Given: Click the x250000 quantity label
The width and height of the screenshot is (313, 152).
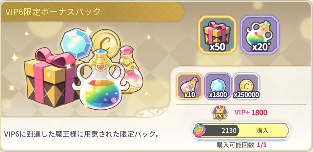Looking at the screenshot, I should pos(246,95).
